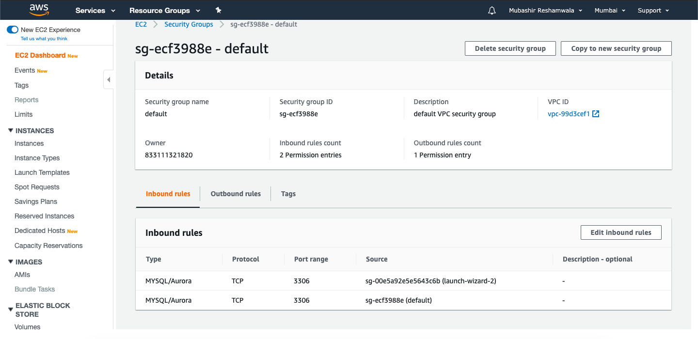Image resolution: width=698 pixels, height=339 pixels.
Task: Click the Source column header
Action: point(377,259)
